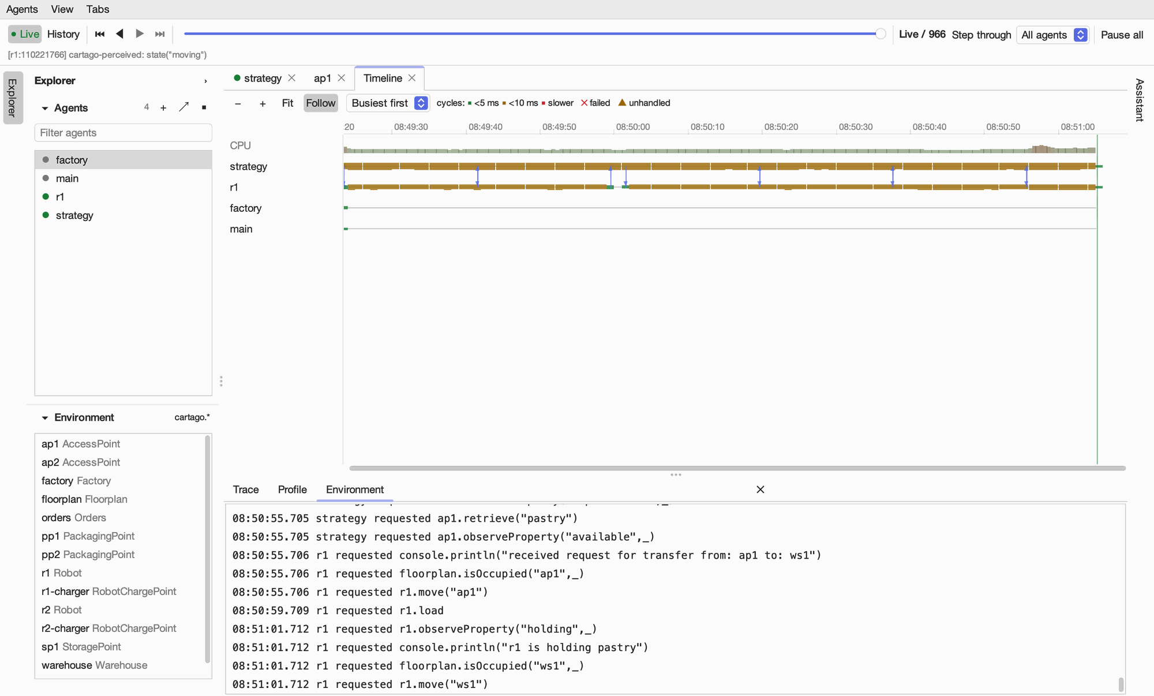Collapse the Environment section

(45, 418)
